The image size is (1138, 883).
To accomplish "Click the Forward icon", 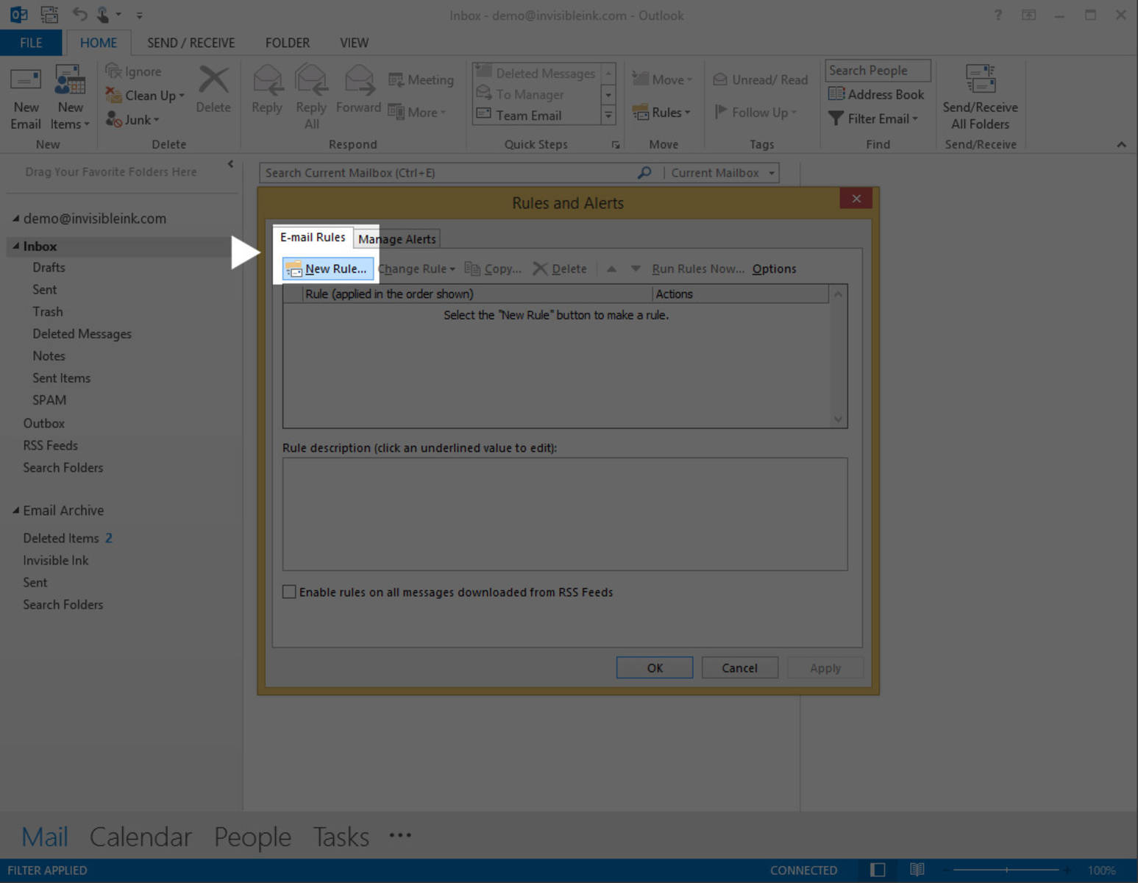I will pyautogui.click(x=359, y=80).
